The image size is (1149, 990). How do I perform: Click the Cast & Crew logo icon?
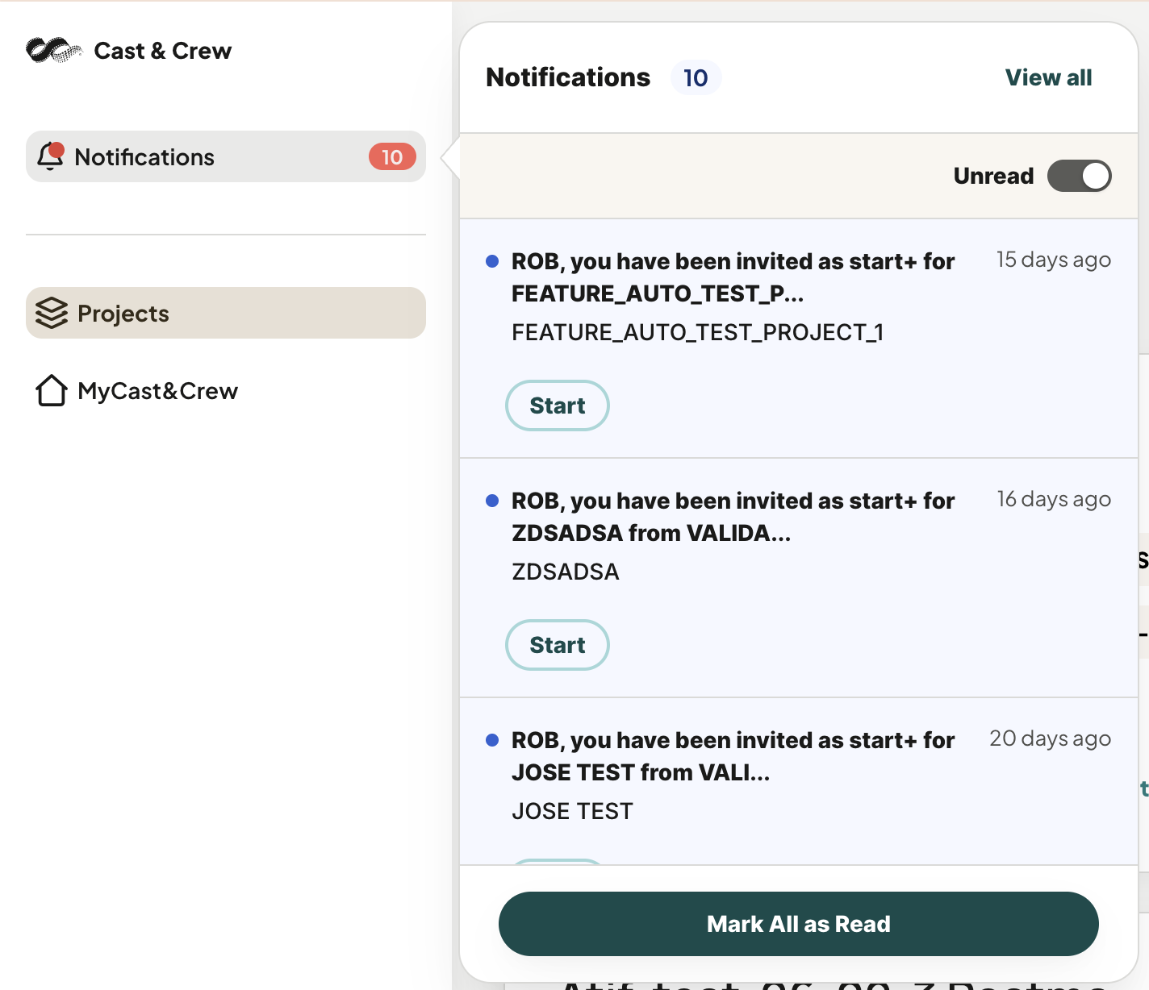[x=54, y=50]
